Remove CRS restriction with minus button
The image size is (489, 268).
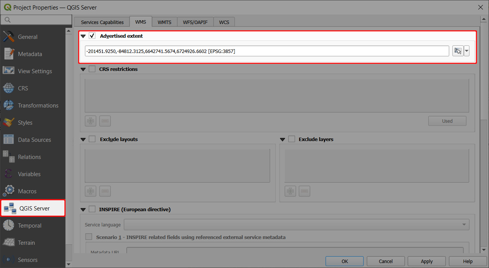coord(105,121)
